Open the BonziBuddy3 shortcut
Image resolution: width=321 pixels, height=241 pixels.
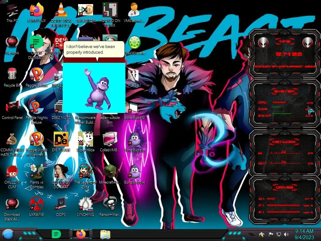(134, 142)
